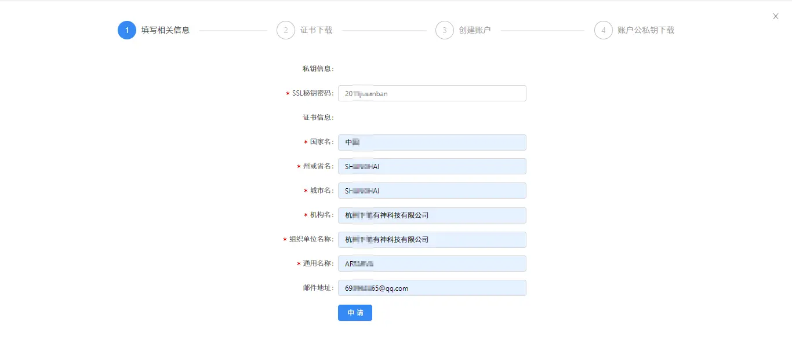This screenshot has width=792, height=362.
Task: Open the 账户公私钥下载 step label
Action: coord(647,30)
